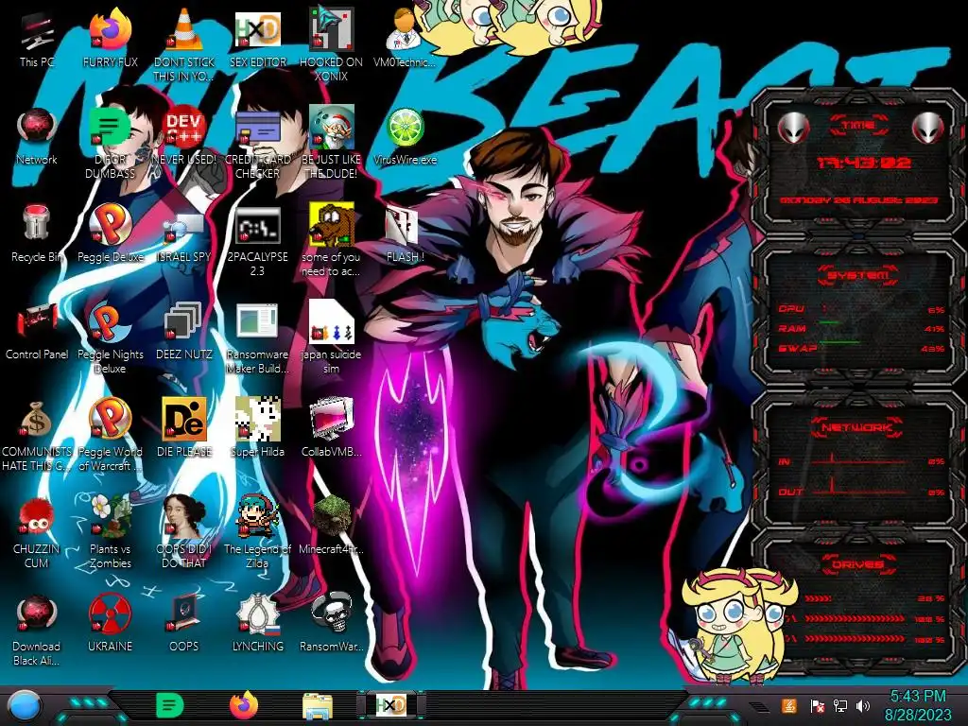Open the Start orb on the taskbar
Screen dimensions: 968x726
pos(25,706)
